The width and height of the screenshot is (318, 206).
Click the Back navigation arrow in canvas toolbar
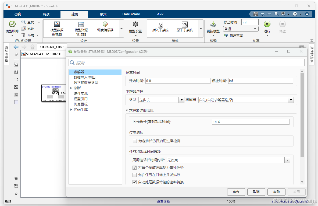click(16, 47)
